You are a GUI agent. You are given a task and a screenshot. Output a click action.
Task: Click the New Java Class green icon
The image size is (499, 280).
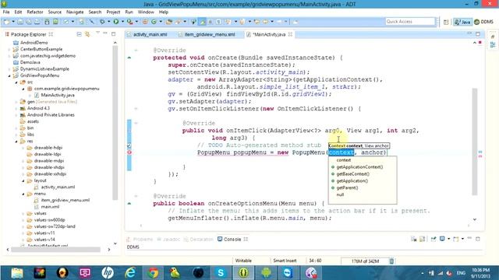[x=154, y=22]
